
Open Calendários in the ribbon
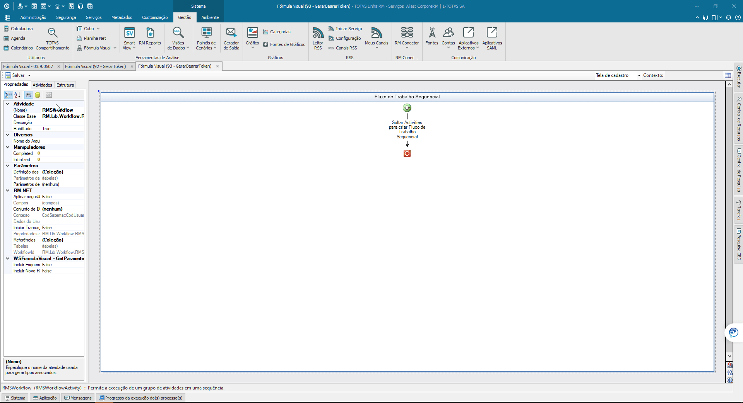[x=18, y=48]
